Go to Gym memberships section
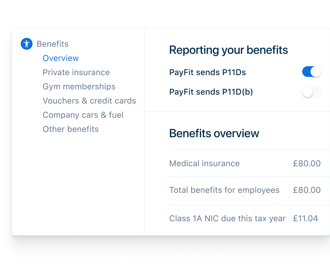Screen dimensions: 330x265 79,87
